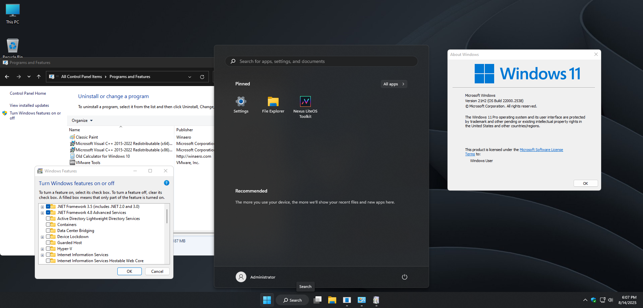
Task: Select Microsoft Visual C++ 2015-2022 Redistributable (x64)
Action: (121, 143)
